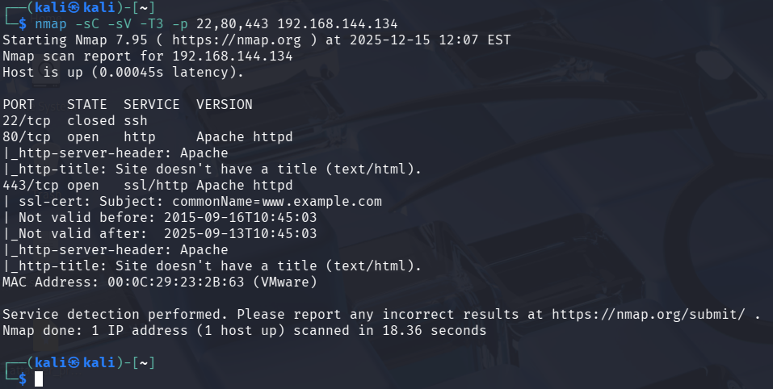
Task: Click the dollar sign before the nmap command
Action: coord(23,23)
